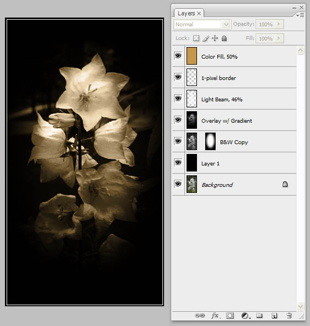Select the B&W Copy layer thumbnail

tap(191, 141)
